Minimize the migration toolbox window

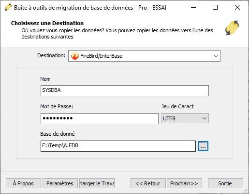tap(193, 7)
